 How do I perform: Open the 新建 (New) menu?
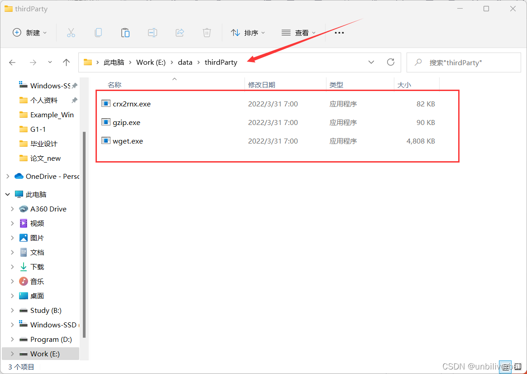pyautogui.click(x=29, y=33)
